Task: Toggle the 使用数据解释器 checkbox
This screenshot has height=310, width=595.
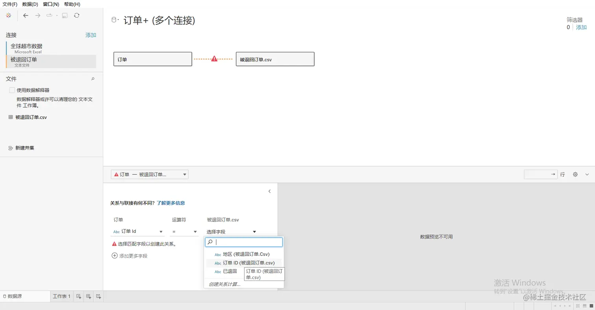Action: (12, 90)
